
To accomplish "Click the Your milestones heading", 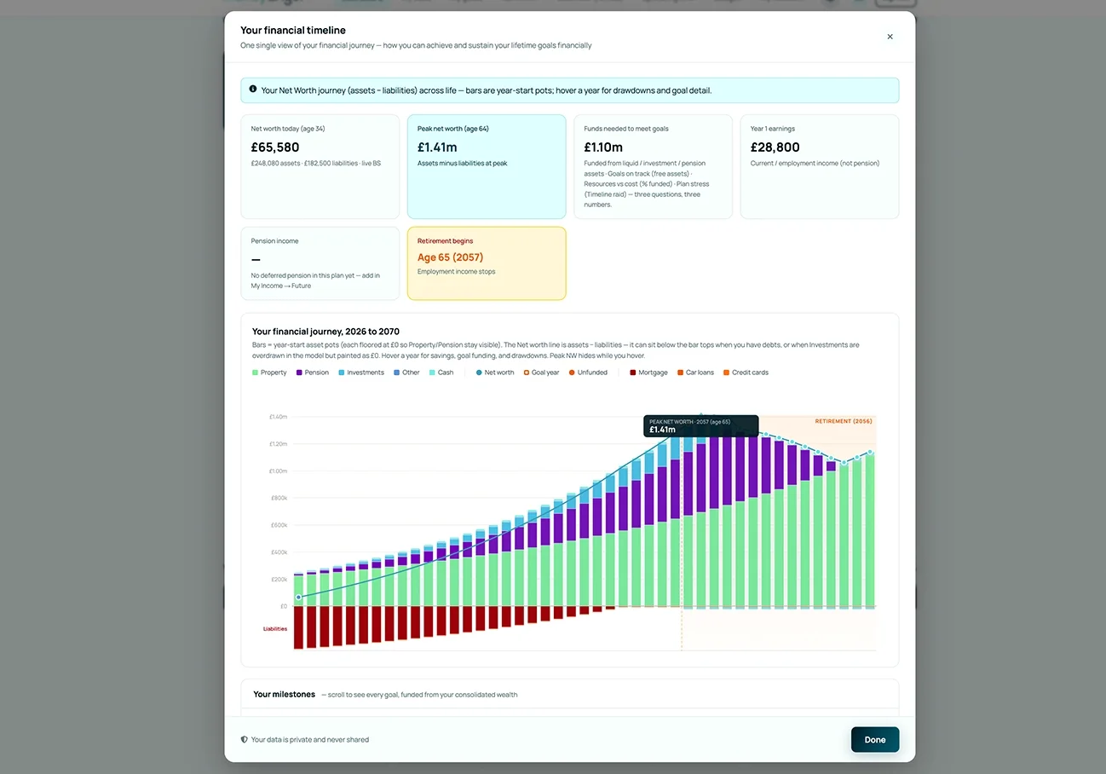I will [x=284, y=694].
